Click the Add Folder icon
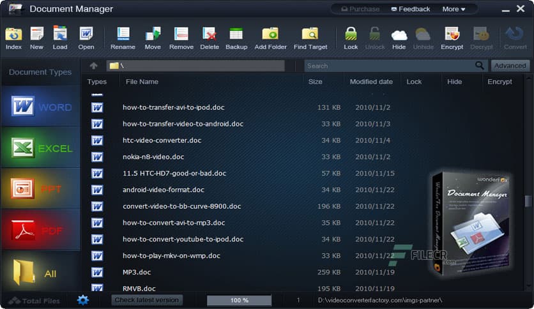534x309 pixels. (x=270, y=34)
